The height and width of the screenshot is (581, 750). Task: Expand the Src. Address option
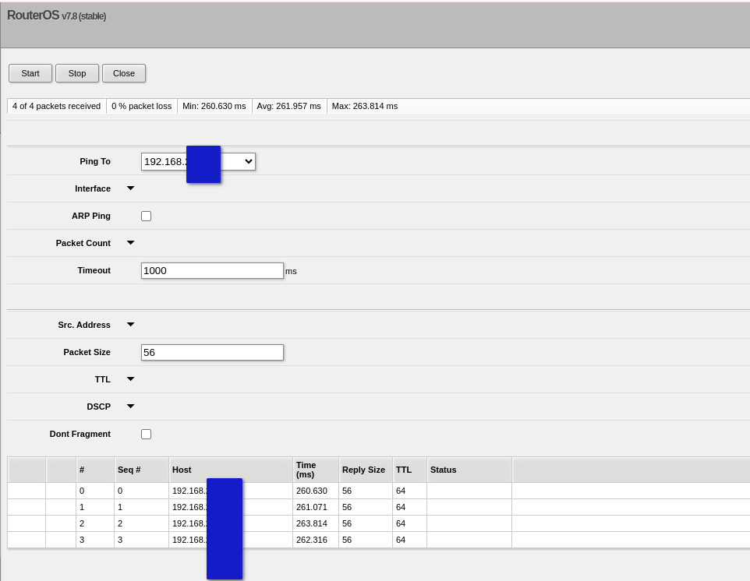click(130, 325)
